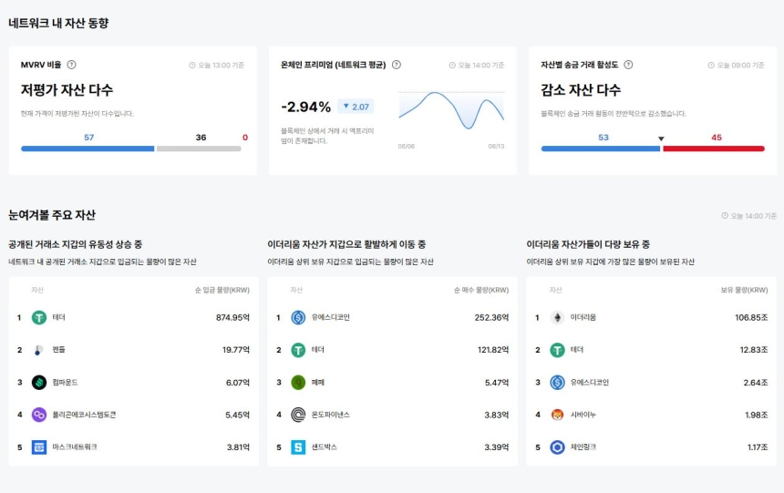Click the 121.82억 value

click(493, 350)
